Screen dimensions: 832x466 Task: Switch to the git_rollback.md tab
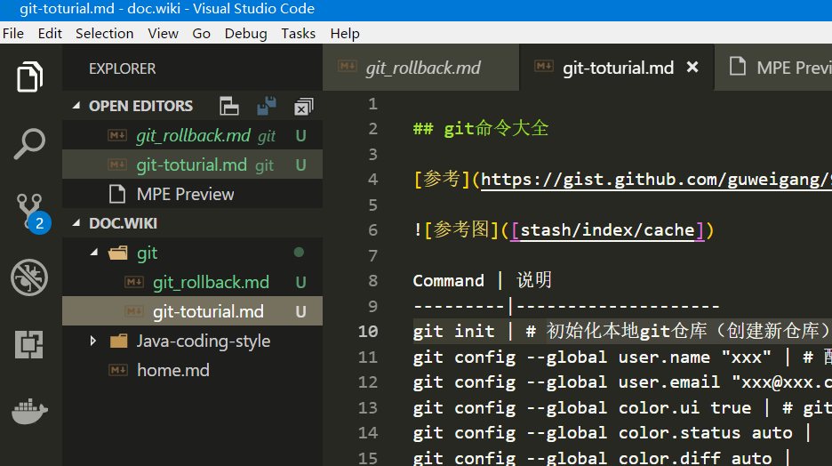[420, 68]
